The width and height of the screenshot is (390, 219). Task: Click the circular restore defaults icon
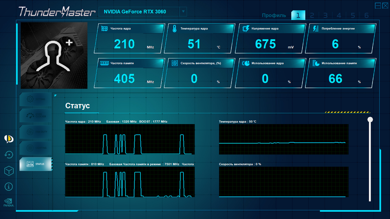(x=9, y=155)
